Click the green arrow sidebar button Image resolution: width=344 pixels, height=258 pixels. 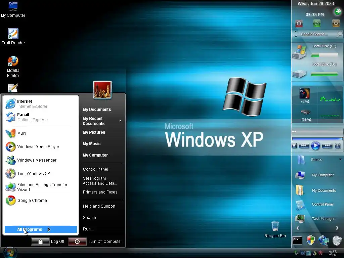337,12
